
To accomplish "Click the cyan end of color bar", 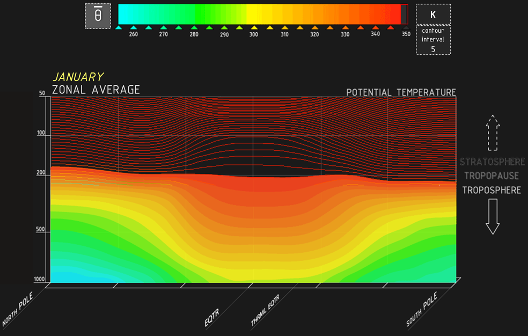I will click(123, 14).
